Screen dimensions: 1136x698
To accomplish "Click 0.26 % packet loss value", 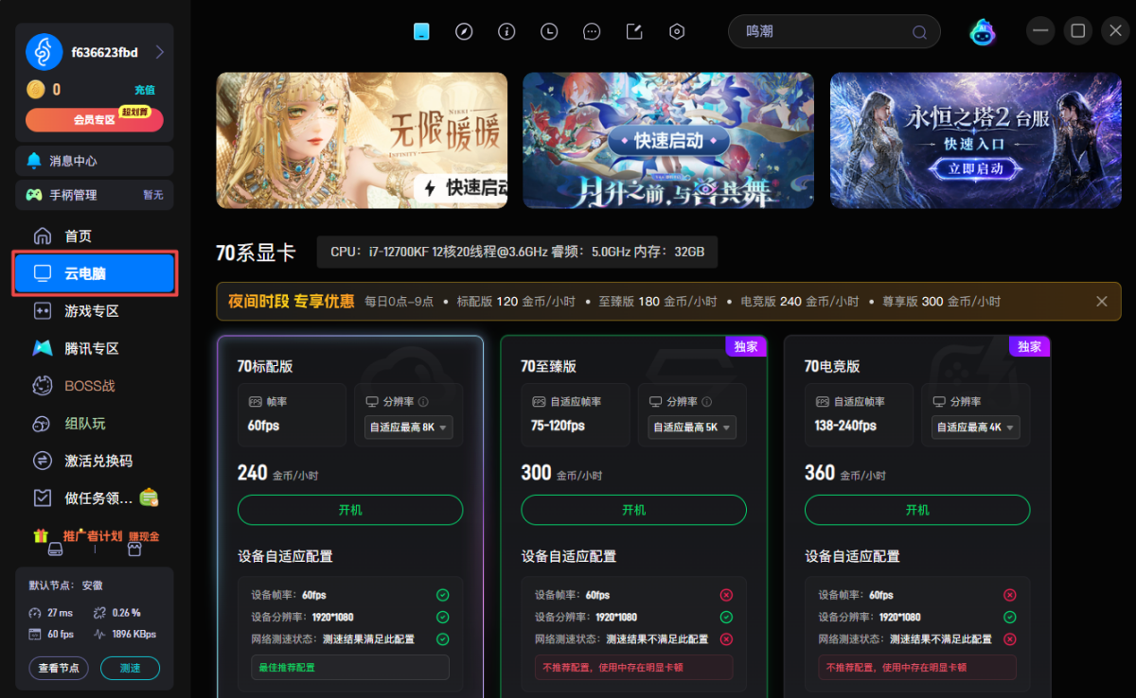I will coord(126,612).
